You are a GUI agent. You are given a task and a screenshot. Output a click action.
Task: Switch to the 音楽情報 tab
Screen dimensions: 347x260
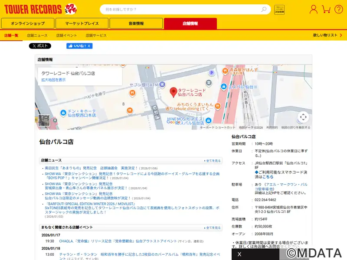(136, 23)
